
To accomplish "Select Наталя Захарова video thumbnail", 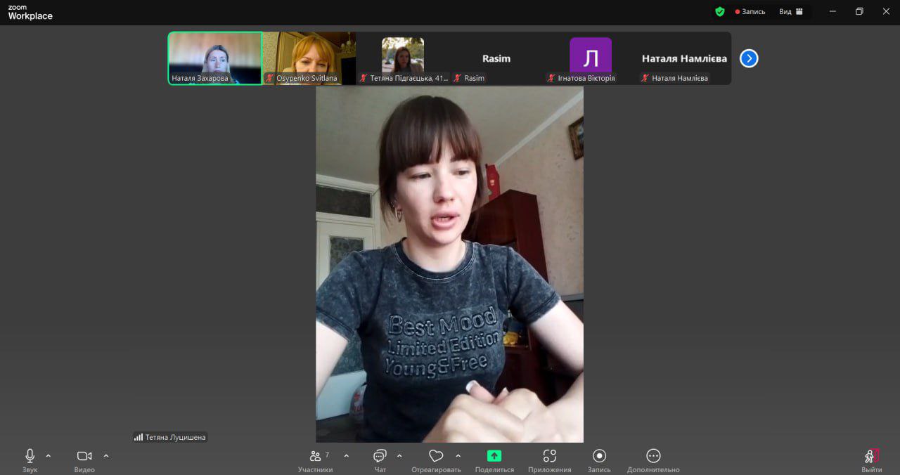I will [x=215, y=58].
